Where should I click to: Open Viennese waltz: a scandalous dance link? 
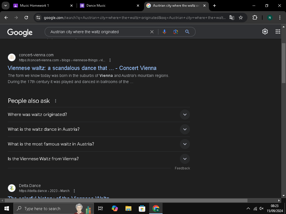pyautogui.click(x=82, y=68)
